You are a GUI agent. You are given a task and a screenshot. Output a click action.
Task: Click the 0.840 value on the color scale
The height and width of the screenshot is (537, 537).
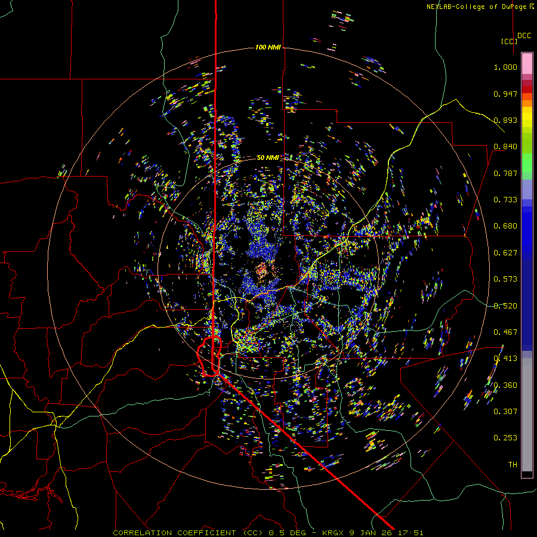[x=505, y=147]
